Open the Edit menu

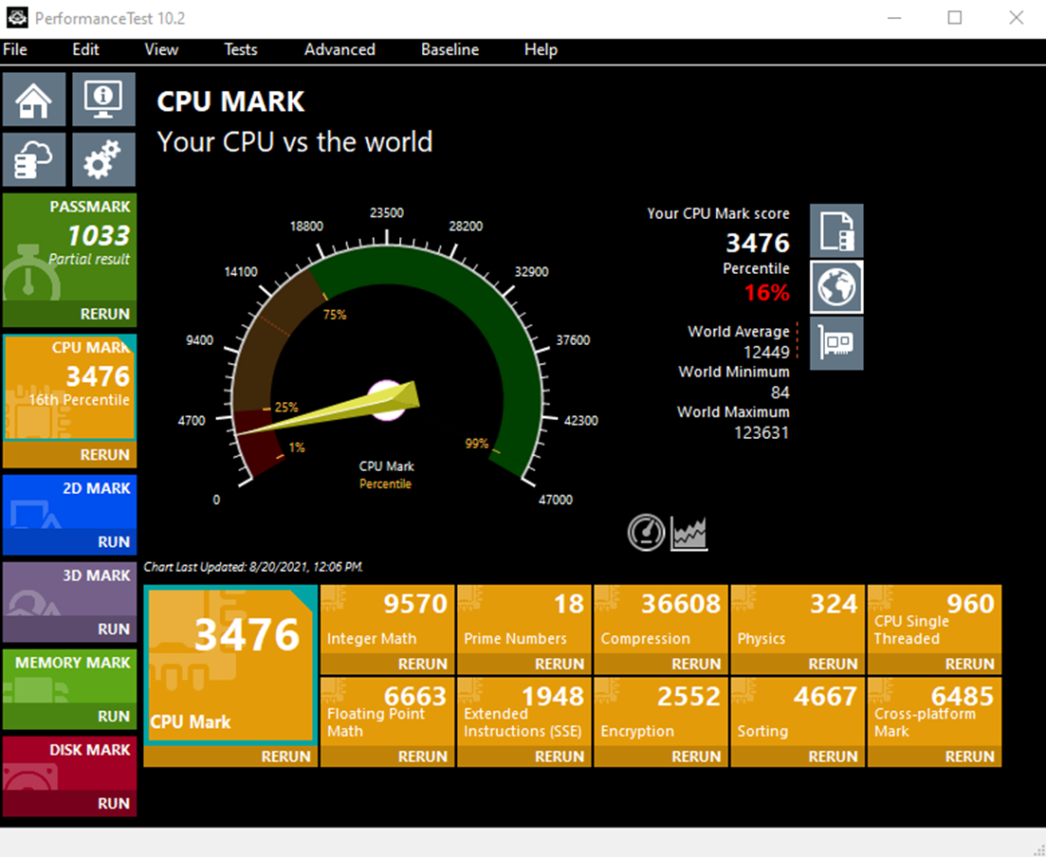85,49
